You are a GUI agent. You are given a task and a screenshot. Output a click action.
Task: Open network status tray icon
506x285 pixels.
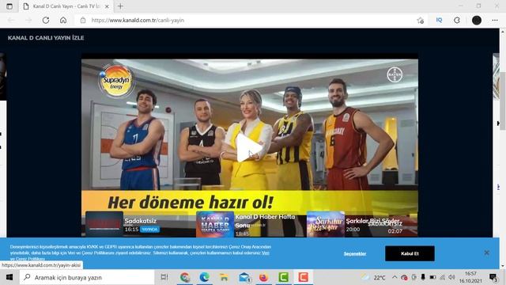(x=443, y=277)
